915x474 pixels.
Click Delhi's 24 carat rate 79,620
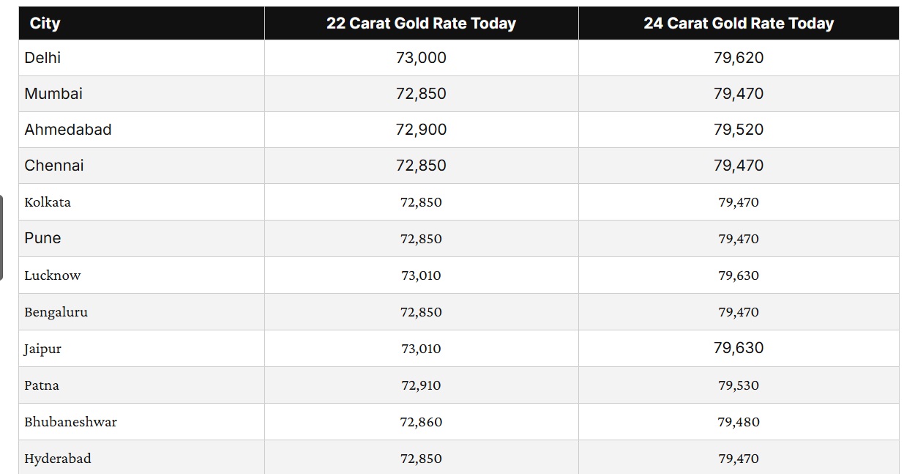point(739,58)
